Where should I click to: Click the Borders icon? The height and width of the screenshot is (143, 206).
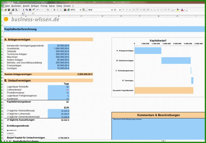click(173, 10)
